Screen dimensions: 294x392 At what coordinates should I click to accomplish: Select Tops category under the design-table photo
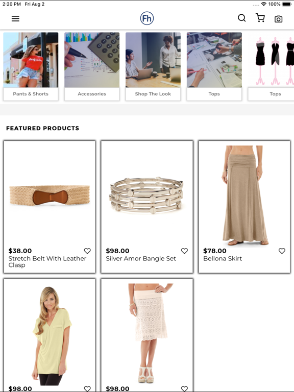click(x=214, y=94)
